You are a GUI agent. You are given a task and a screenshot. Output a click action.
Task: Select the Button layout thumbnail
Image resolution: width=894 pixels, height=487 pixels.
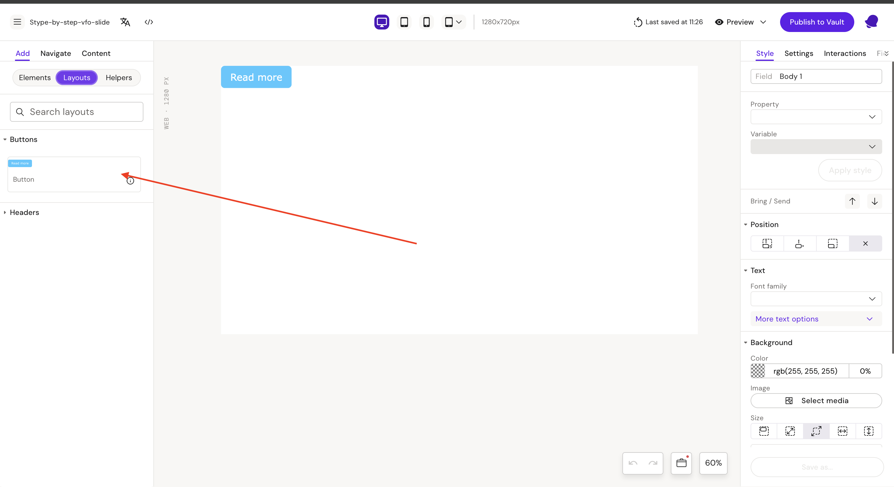74,174
